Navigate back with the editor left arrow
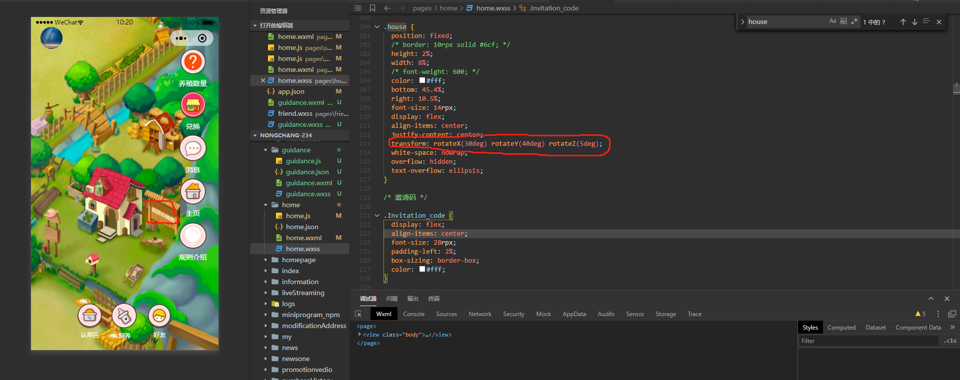Viewport: 960px width, 380px height. [387, 8]
